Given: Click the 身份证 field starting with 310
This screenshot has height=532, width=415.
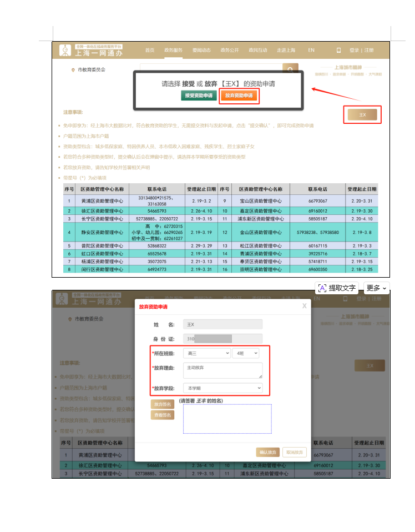Looking at the screenshot, I should point(223,339).
